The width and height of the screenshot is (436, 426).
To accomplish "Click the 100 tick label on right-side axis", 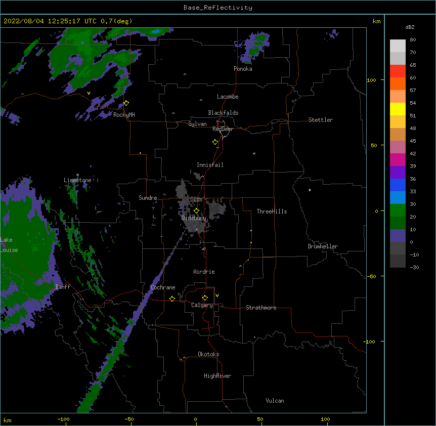I will click(x=371, y=80).
